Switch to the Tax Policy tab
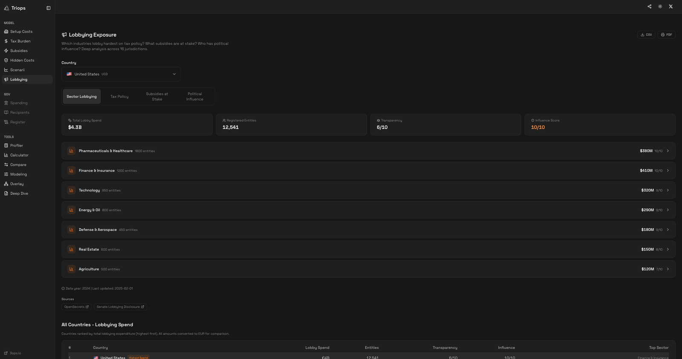The image size is (682, 359). click(x=119, y=97)
